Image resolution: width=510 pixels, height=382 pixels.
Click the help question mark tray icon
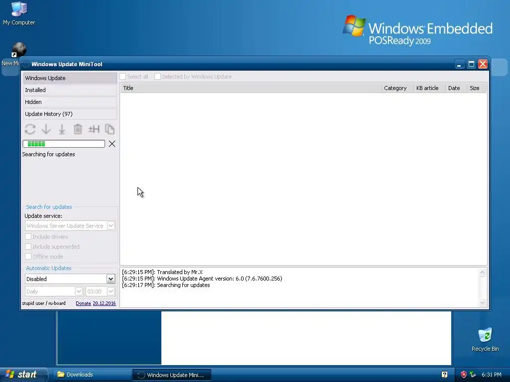(x=444, y=375)
